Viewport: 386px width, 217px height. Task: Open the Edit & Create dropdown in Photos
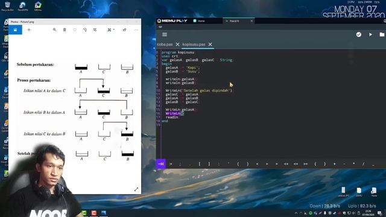click(111, 30)
